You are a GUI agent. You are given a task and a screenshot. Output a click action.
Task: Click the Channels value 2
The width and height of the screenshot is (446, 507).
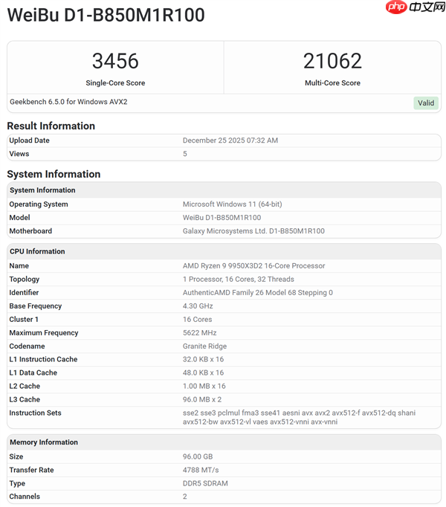click(x=184, y=497)
